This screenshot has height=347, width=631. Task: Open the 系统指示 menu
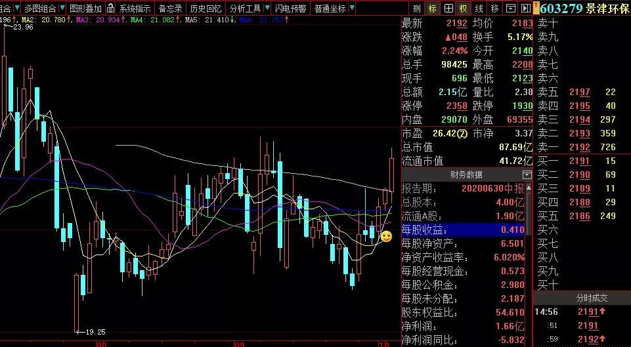point(135,9)
